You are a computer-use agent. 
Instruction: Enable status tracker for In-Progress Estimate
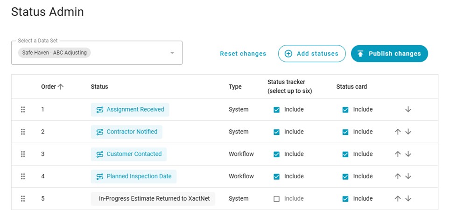pyautogui.click(x=276, y=199)
